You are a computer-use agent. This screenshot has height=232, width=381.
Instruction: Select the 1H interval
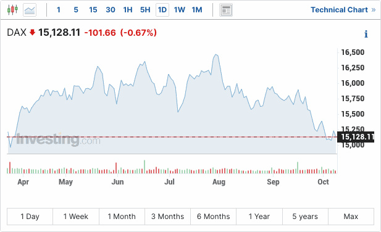coord(128,10)
